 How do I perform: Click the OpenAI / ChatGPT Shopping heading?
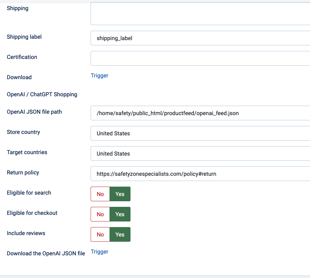pyautogui.click(x=42, y=94)
